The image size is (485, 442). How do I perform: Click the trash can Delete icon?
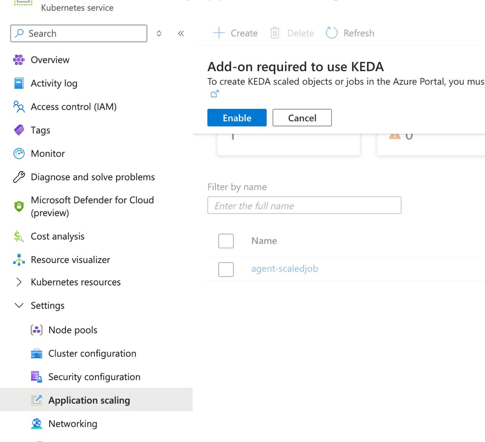pos(275,33)
